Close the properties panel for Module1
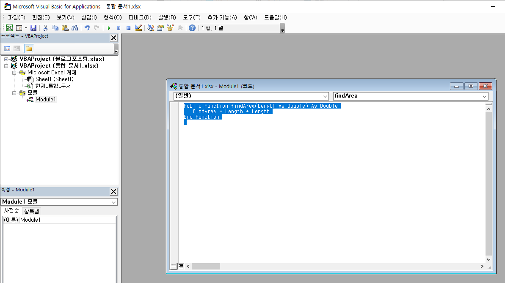 (114, 191)
